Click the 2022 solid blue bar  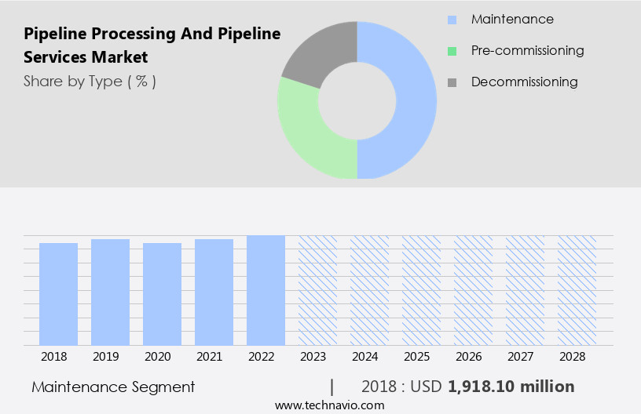(266, 290)
